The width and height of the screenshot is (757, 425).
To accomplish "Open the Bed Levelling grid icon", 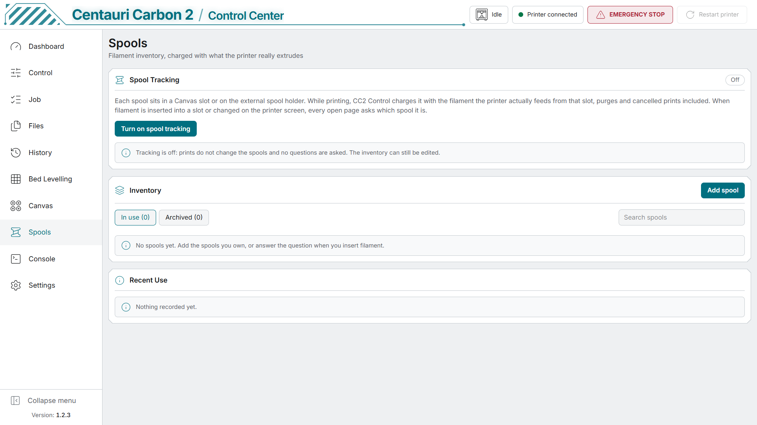I will [x=16, y=179].
